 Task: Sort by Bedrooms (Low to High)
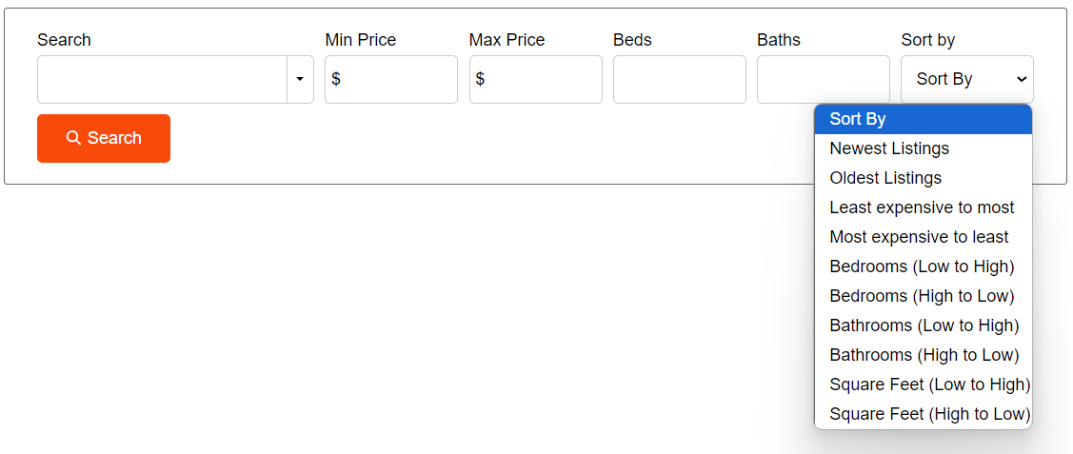[923, 266]
